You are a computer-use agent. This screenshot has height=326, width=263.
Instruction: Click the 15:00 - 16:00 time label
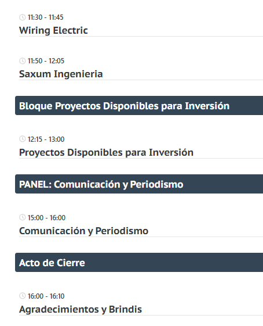(46, 218)
